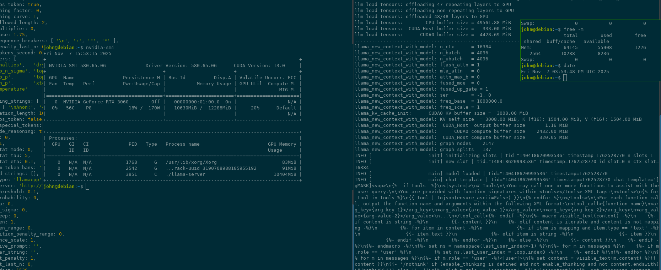The height and width of the screenshot is (270, 661).
Task: Click the performance state 'P8'
Action: [x=89, y=108]
